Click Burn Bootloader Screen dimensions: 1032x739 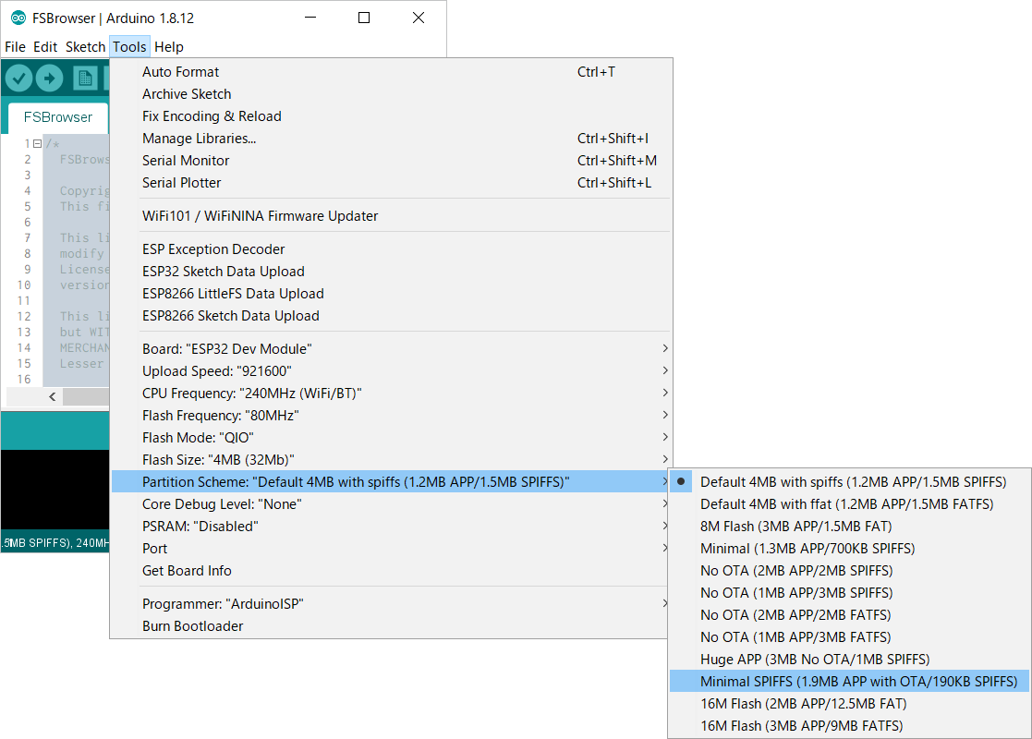pos(392,625)
